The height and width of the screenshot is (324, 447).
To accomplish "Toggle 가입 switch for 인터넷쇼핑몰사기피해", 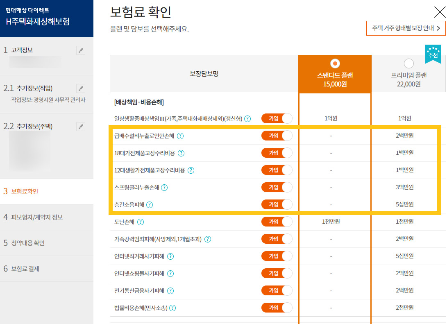I will (x=277, y=273).
